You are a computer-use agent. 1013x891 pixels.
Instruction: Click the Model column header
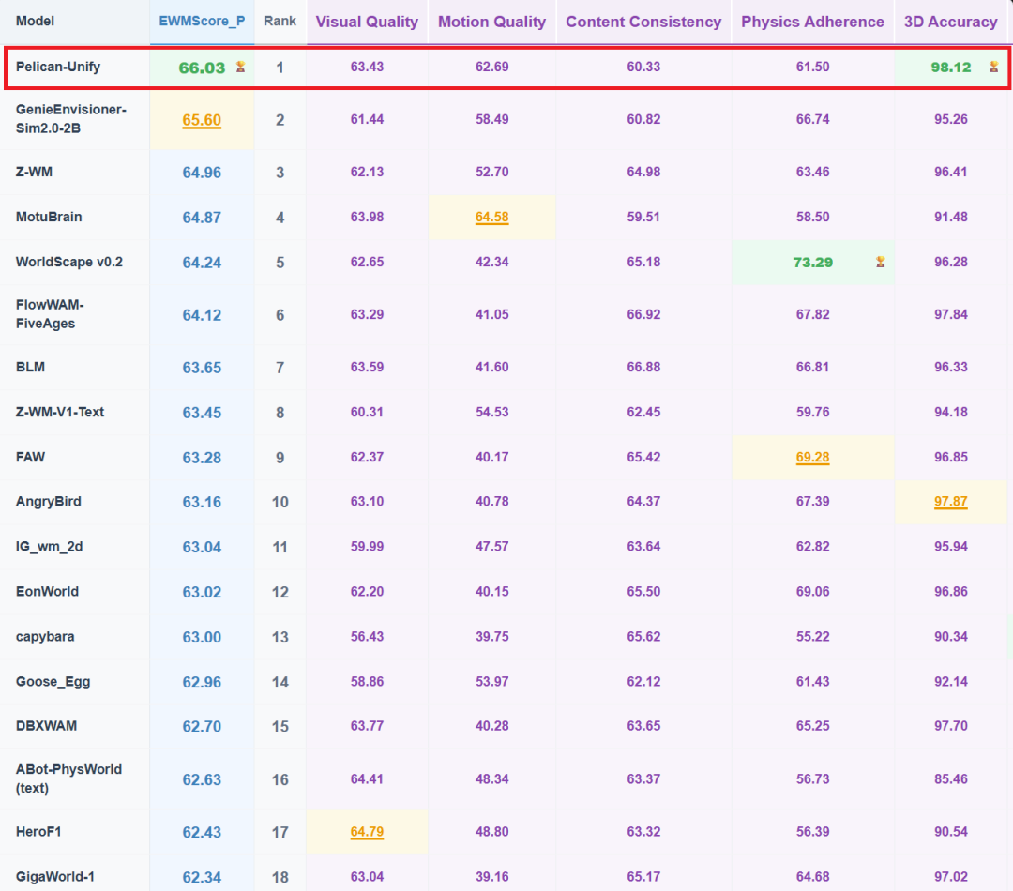35,22
